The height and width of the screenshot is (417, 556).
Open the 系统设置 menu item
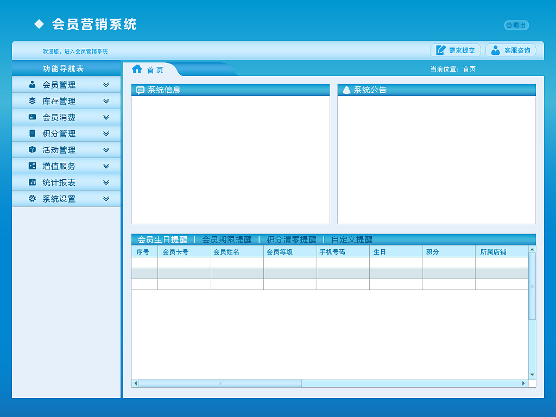point(66,199)
